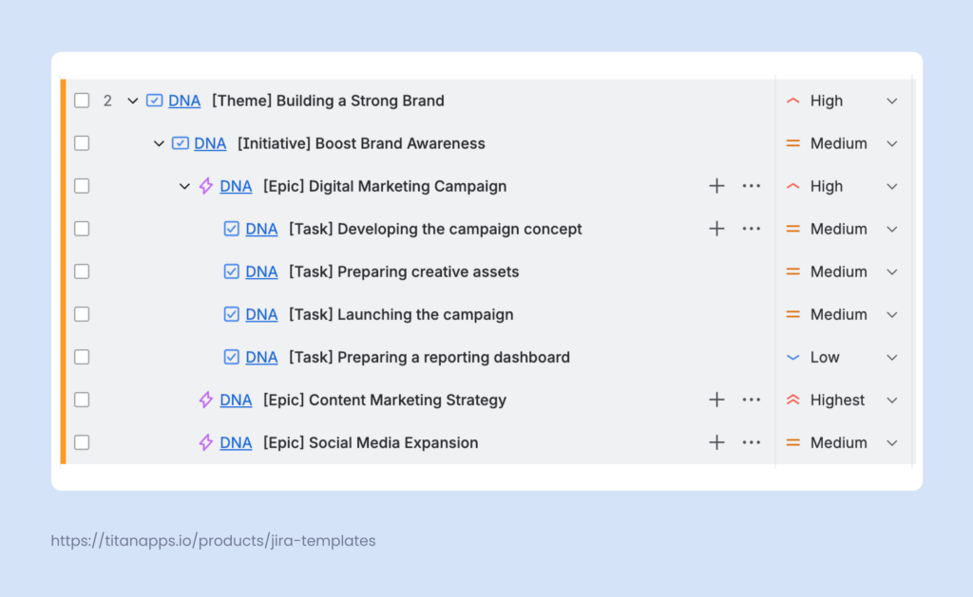Screen dimensions: 973x597
Task: Open the options menu for Developing the campaign concept
Action: 752,229
